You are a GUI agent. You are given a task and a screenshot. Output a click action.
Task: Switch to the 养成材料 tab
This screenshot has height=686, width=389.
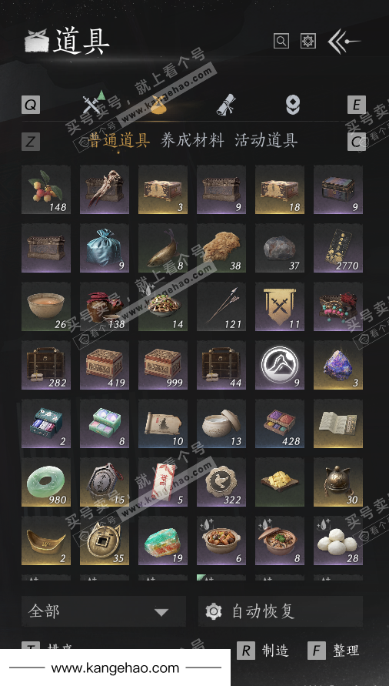pyautogui.click(x=192, y=140)
